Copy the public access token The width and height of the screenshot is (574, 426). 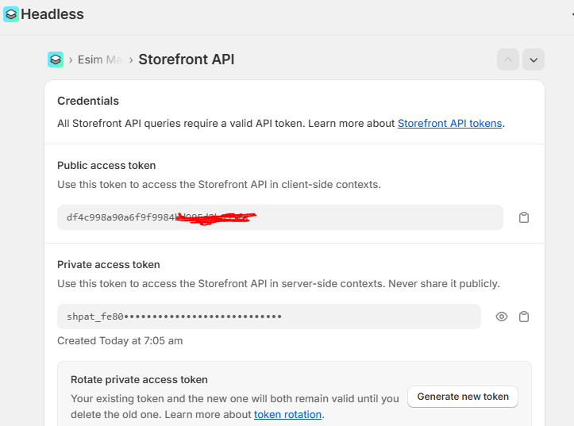(524, 217)
